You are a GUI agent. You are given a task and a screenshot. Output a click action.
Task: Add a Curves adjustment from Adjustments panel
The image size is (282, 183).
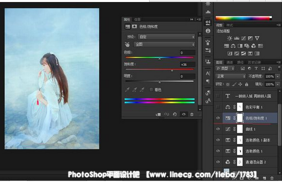243,38
